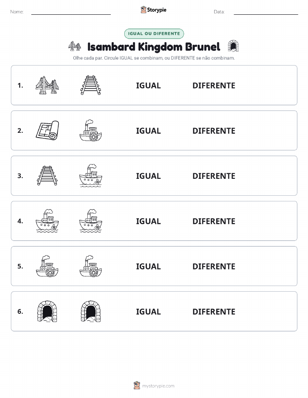This screenshot has height=398, width=308.
Task: Select the blueprint scroll icon in row 2
Action: tap(47, 131)
